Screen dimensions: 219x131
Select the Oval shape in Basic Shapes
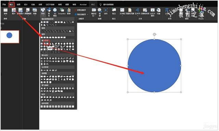47,44
